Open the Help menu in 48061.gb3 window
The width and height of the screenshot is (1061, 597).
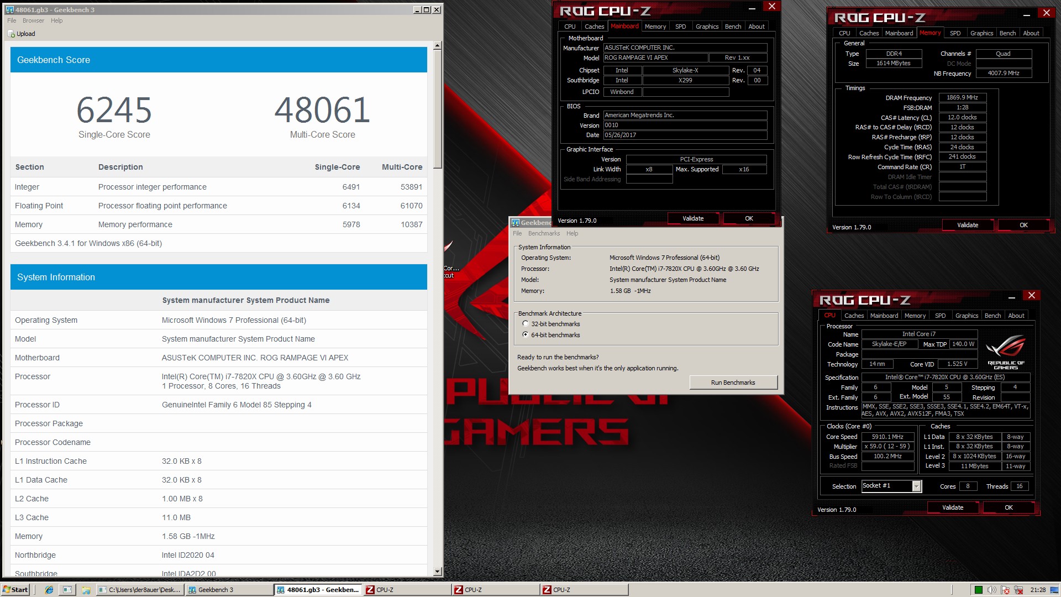point(57,20)
